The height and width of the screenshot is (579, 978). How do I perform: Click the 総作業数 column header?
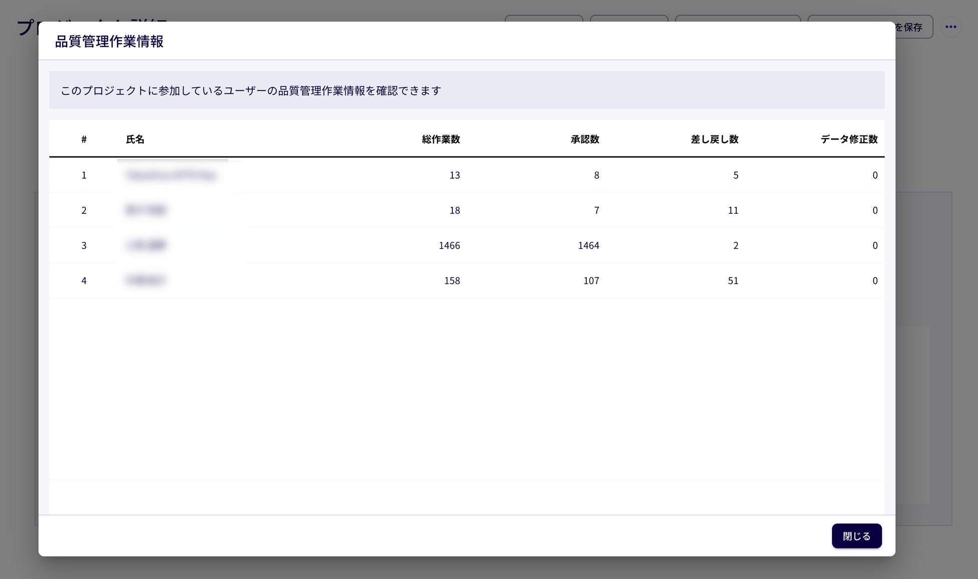tap(440, 139)
